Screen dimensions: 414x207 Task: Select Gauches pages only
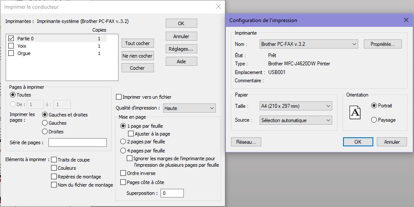(45, 123)
